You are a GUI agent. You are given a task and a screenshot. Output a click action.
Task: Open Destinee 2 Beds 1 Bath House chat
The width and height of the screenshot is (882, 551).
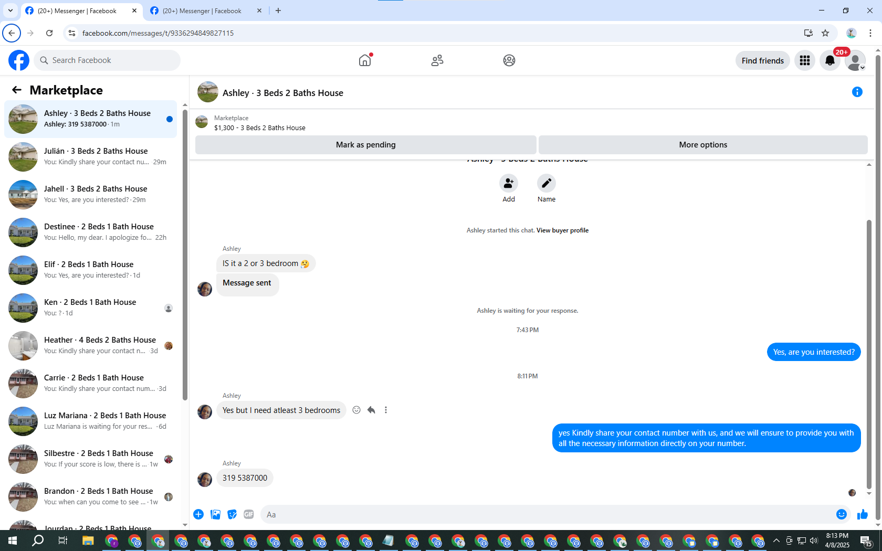[x=90, y=232]
